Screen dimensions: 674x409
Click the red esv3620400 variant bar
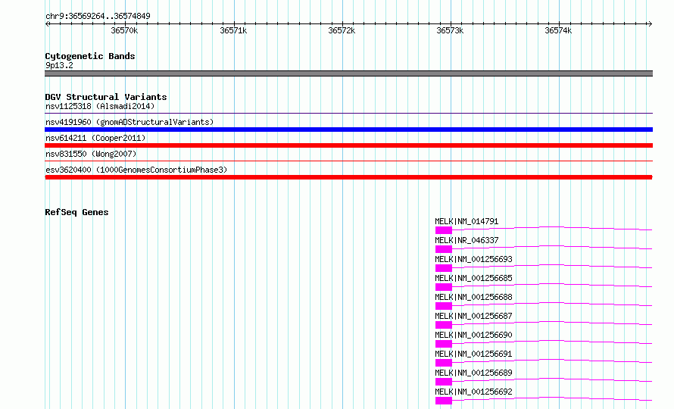coord(348,177)
